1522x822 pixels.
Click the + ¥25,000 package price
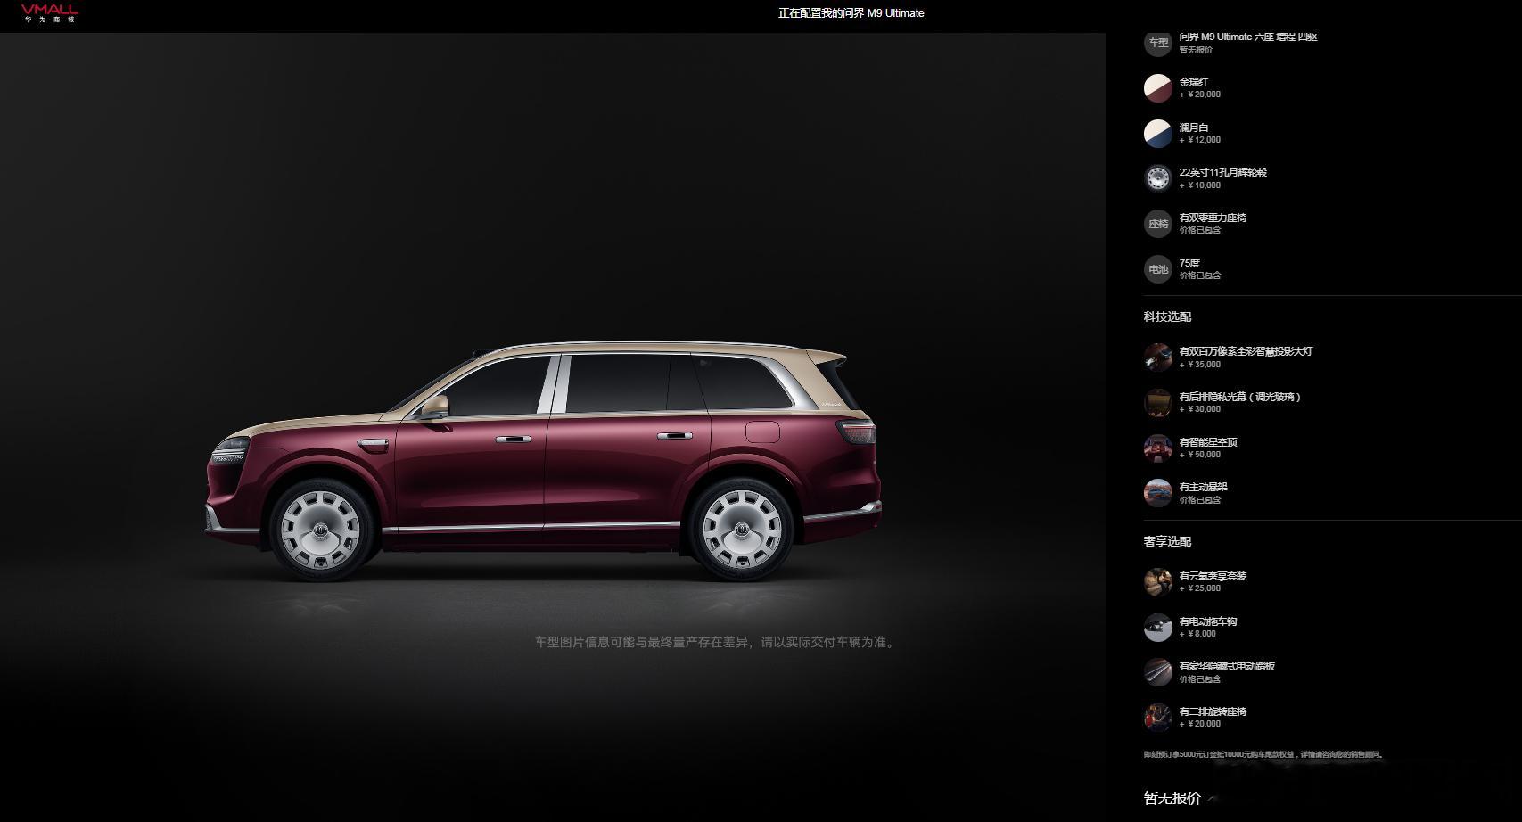pos(1200,588)
